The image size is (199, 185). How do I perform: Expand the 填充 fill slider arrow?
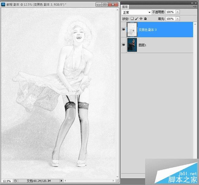coord(178,19)
